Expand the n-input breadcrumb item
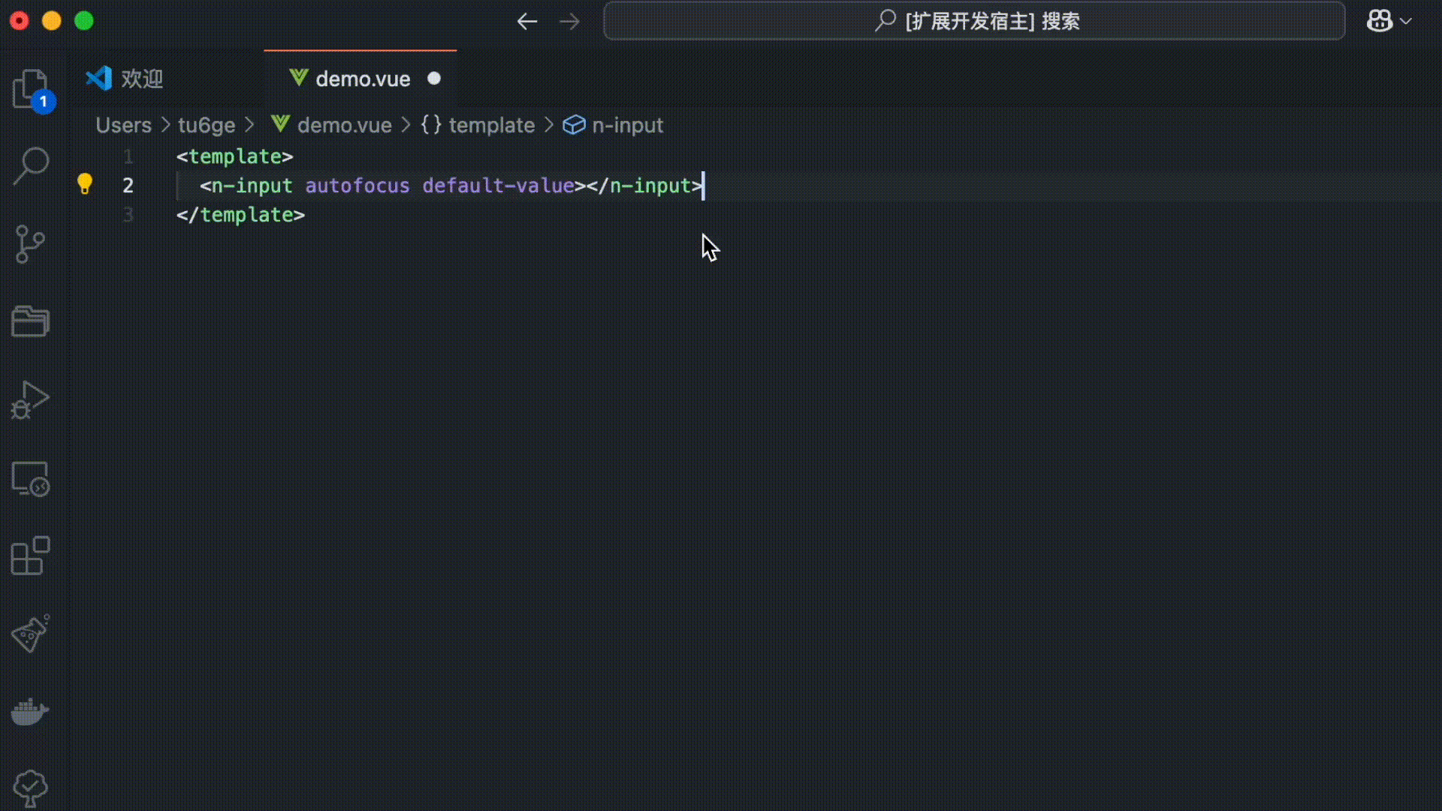 (627, 125)
